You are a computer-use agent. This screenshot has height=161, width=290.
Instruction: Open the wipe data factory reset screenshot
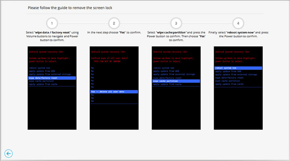coord(52,88)
